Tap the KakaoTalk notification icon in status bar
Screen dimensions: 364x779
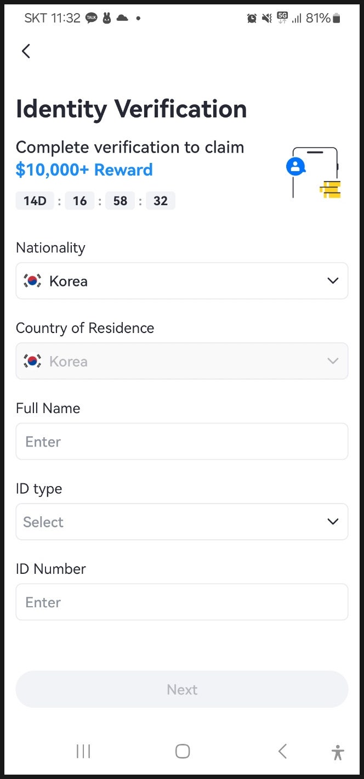[x=91, y=18]
